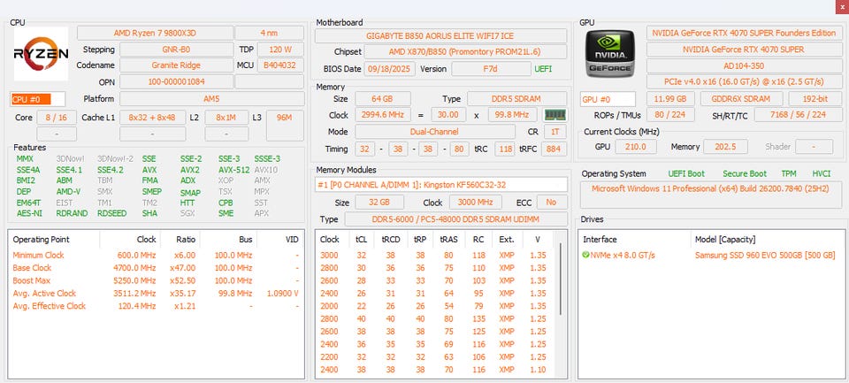Click the 09/18/2025 BIOS date field
Screen dimensions: 849x383
pyautogui.click(x=390, y=69)
